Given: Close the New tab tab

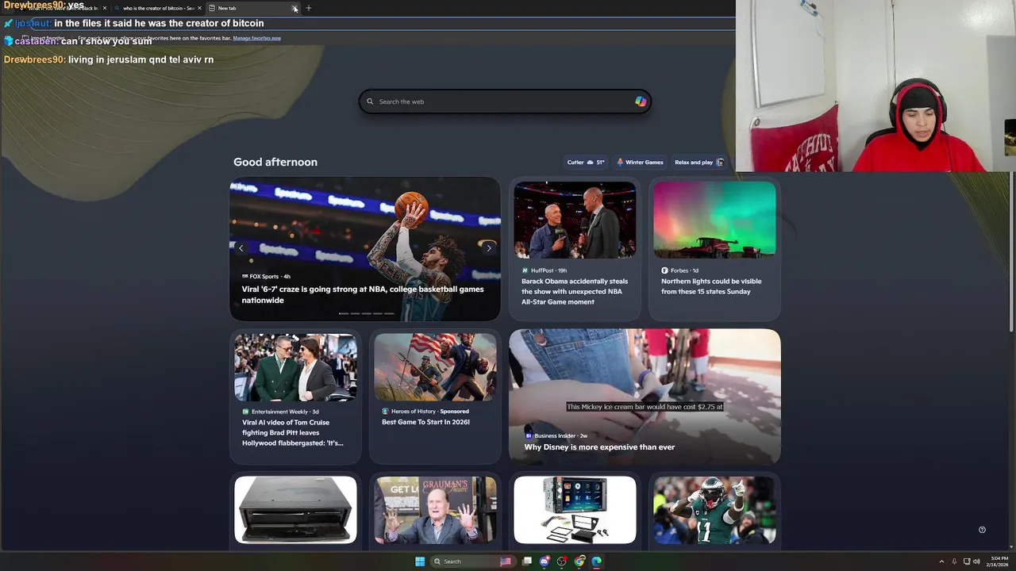Looking at the screenshot, I should click(x=294, y=8).
